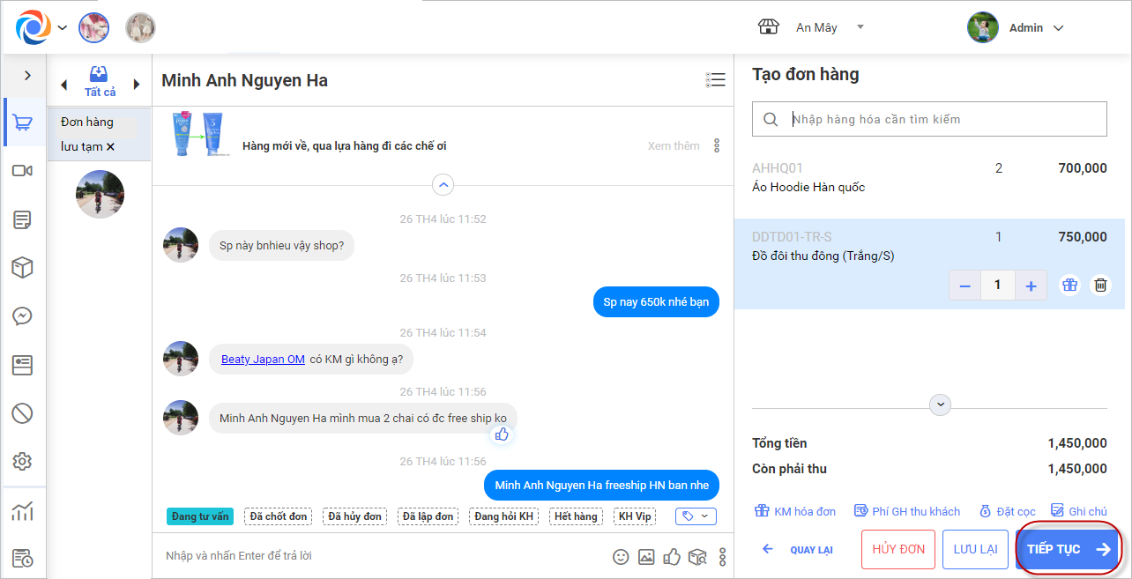
Task: Click the gift icon on selected item
Action: pos(1069,285)
